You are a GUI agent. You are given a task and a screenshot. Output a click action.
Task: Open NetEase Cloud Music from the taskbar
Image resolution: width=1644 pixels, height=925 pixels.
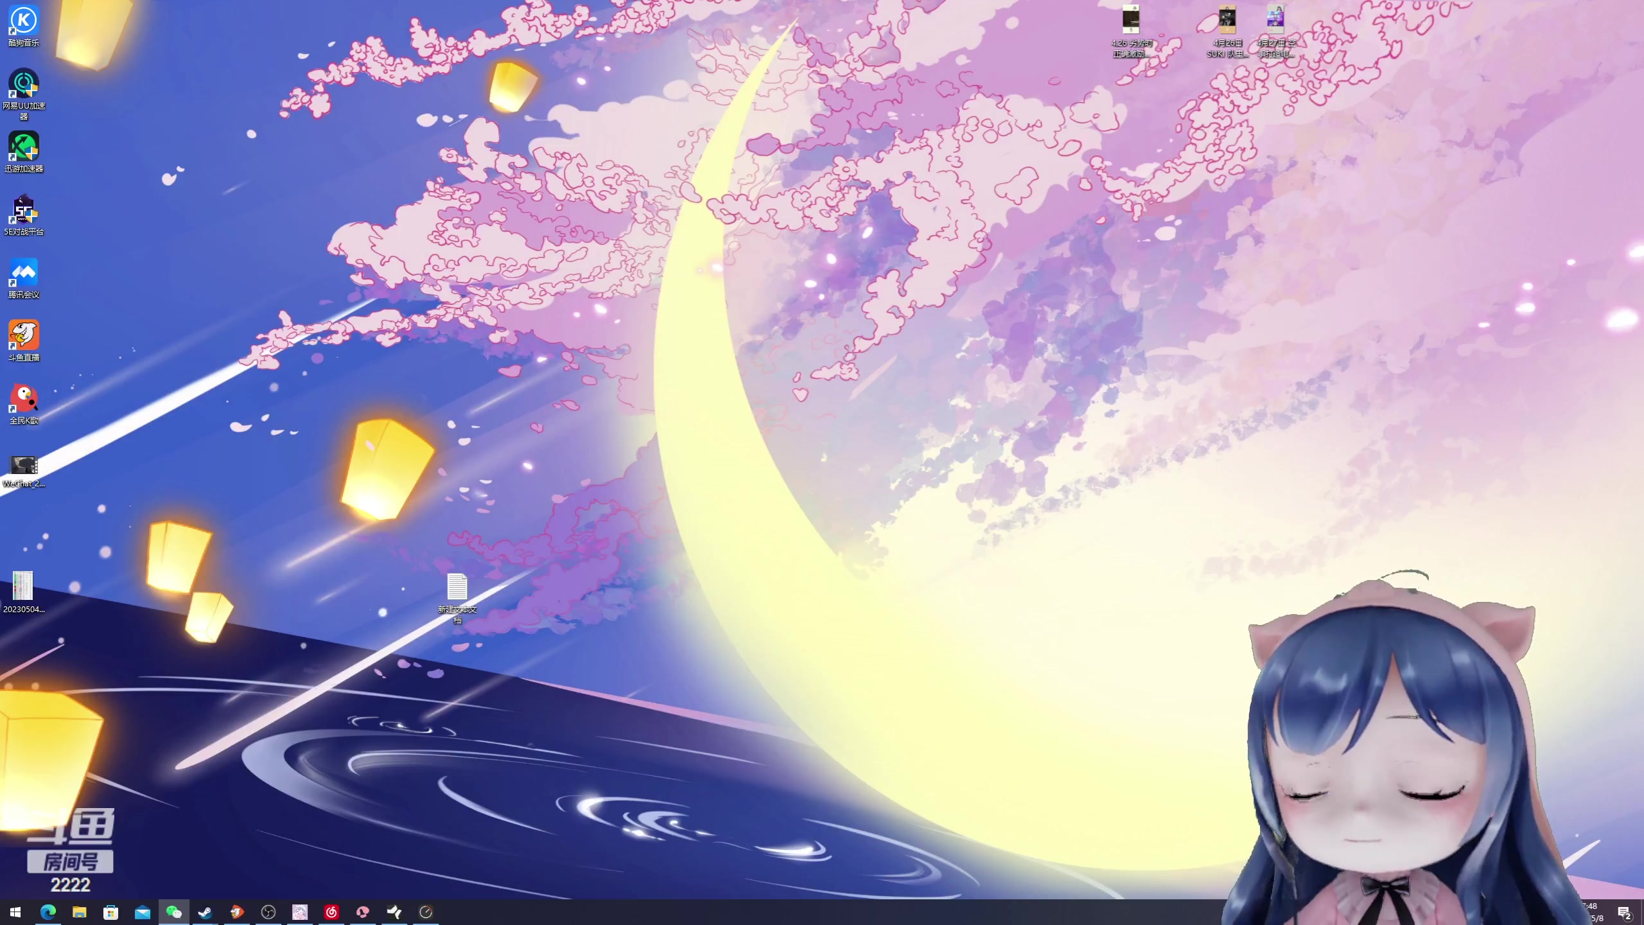coord(331,912)
